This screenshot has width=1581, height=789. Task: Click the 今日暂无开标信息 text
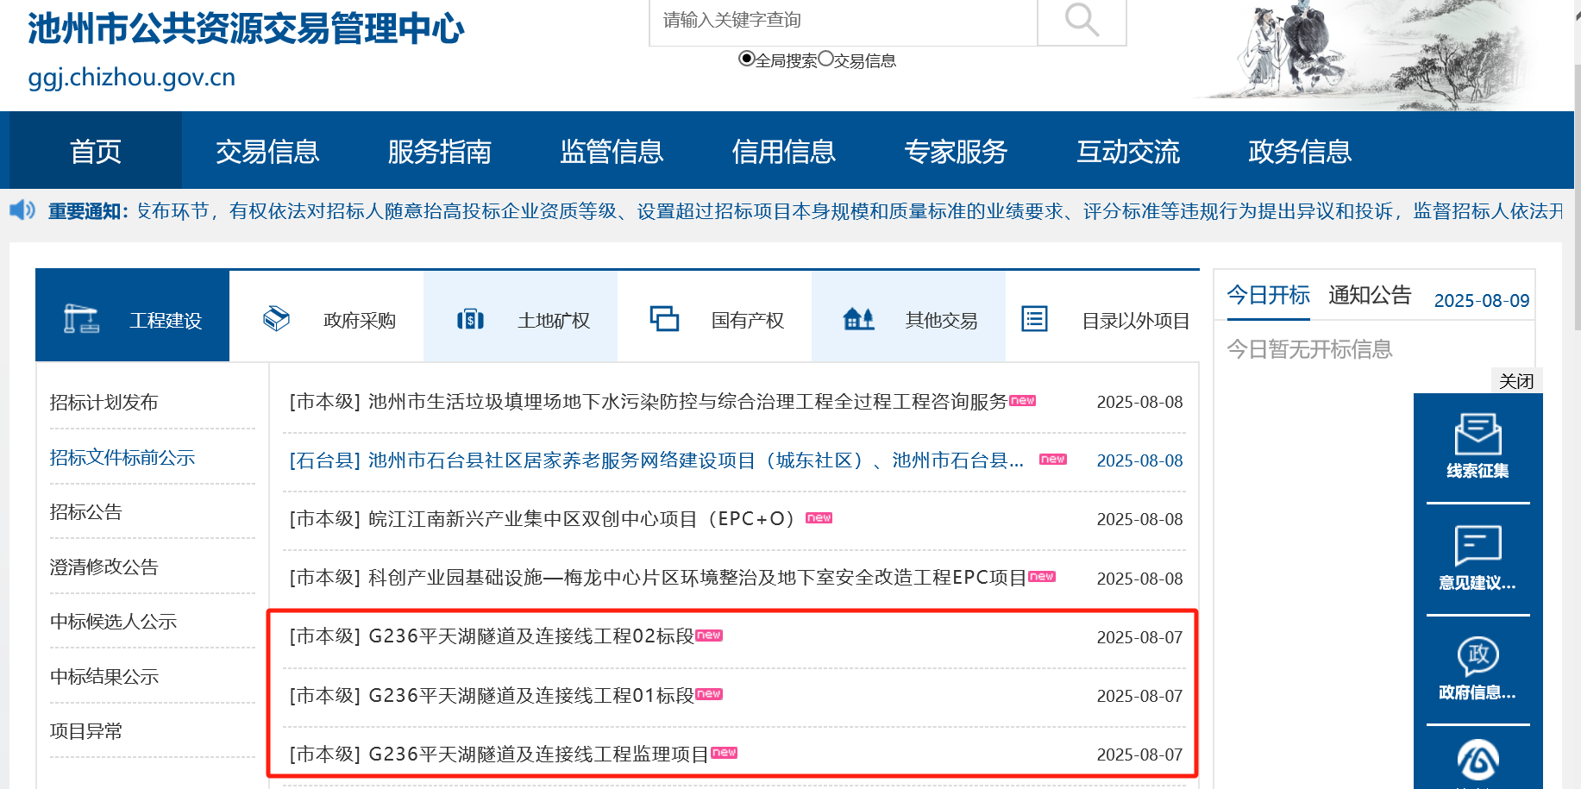tap(1309, 349)
